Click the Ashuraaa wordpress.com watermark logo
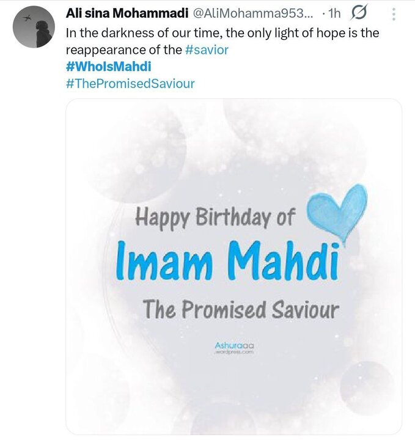Viewport: 415px width, 440px height. point(234,350)
